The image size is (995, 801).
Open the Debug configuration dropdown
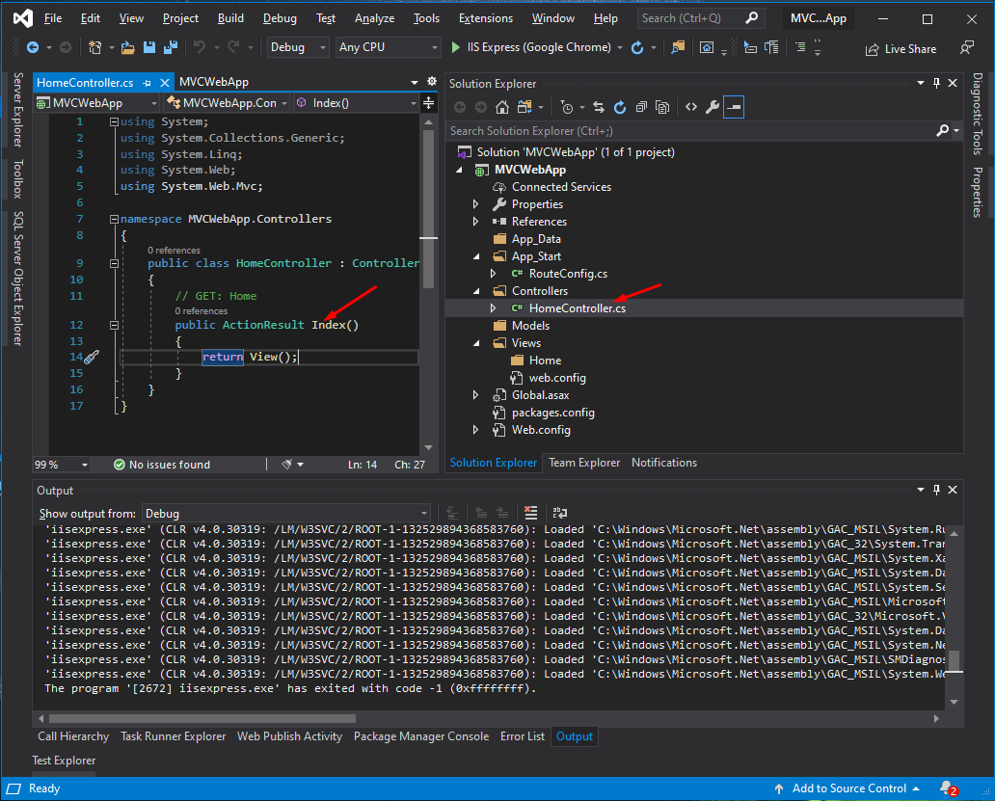click(297, 47)
